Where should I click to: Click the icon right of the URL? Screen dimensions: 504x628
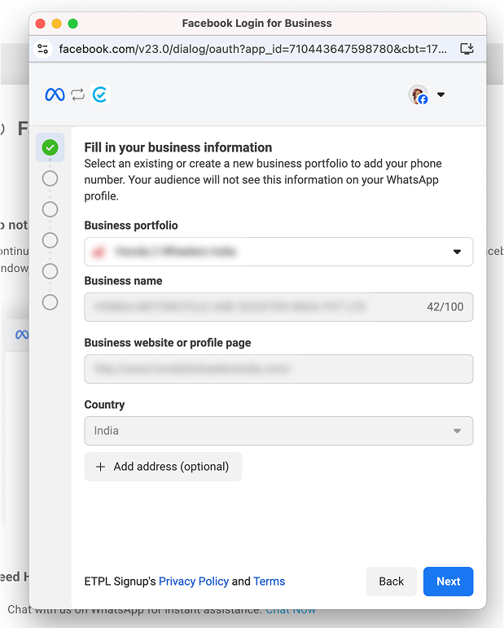[x=467, y=49]
